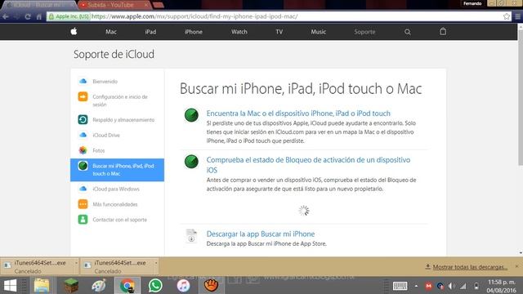Click the iCloud para Windows cloud icon
Screen dimensions: 523x294
(x=83, y=189)
